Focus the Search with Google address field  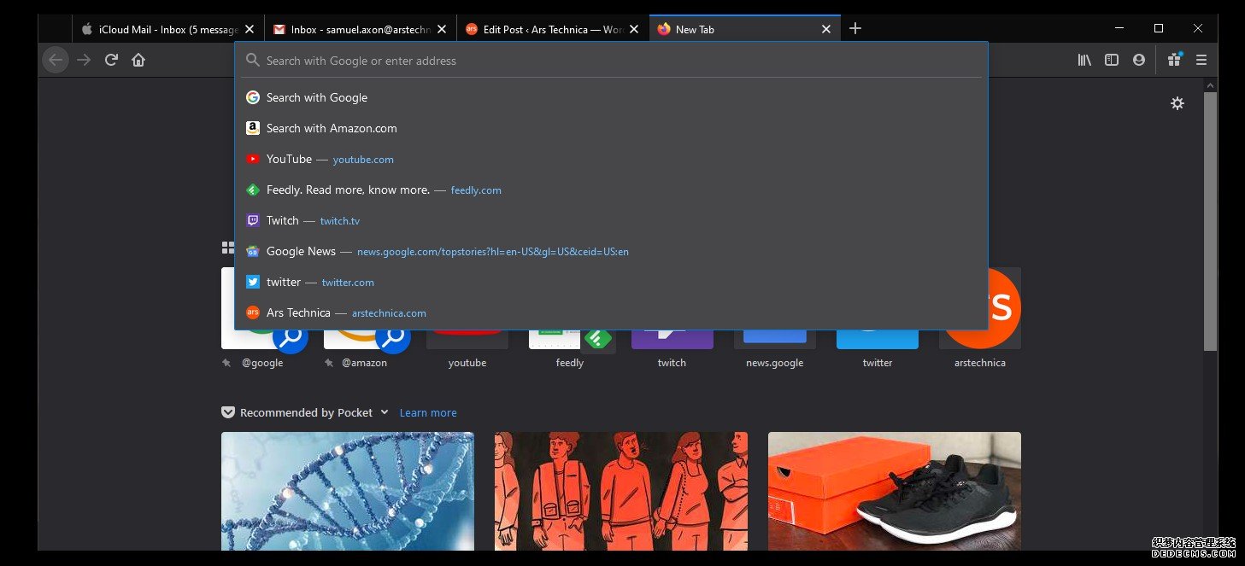[x=611, y=61]
